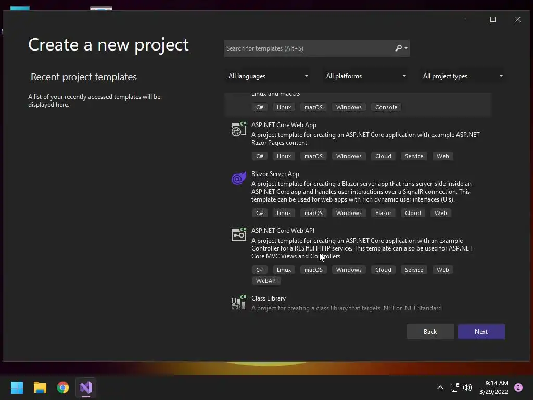Click macOS tag under ASP.NET Core Web App
533x400 pixels.
pyautogui.click(x=313, y=156)
